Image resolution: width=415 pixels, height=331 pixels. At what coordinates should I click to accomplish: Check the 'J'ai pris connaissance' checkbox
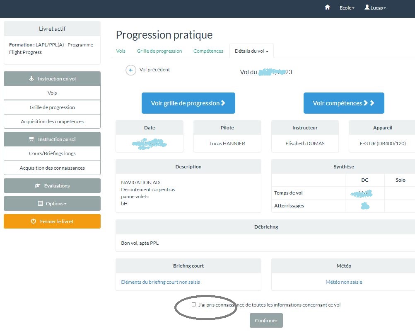tap(194, 304)
